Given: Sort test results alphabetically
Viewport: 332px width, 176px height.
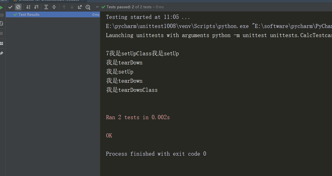Looking at the screenshot, I should (x=28, y=7).
